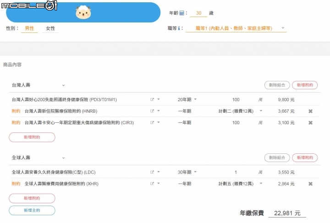This screenshot has width=330, height=223.
Task: Open product dropdown arrow for CIR3 rider
Action: [159, 122]
